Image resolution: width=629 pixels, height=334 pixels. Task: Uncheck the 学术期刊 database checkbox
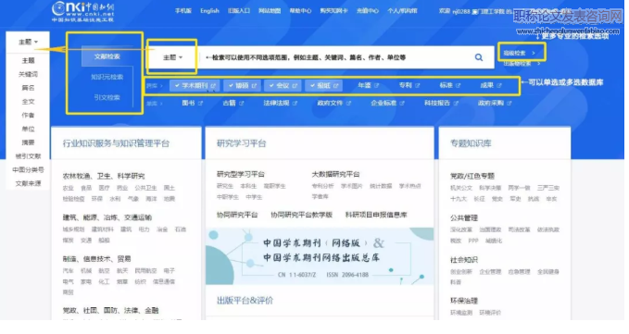coord(177,86)
